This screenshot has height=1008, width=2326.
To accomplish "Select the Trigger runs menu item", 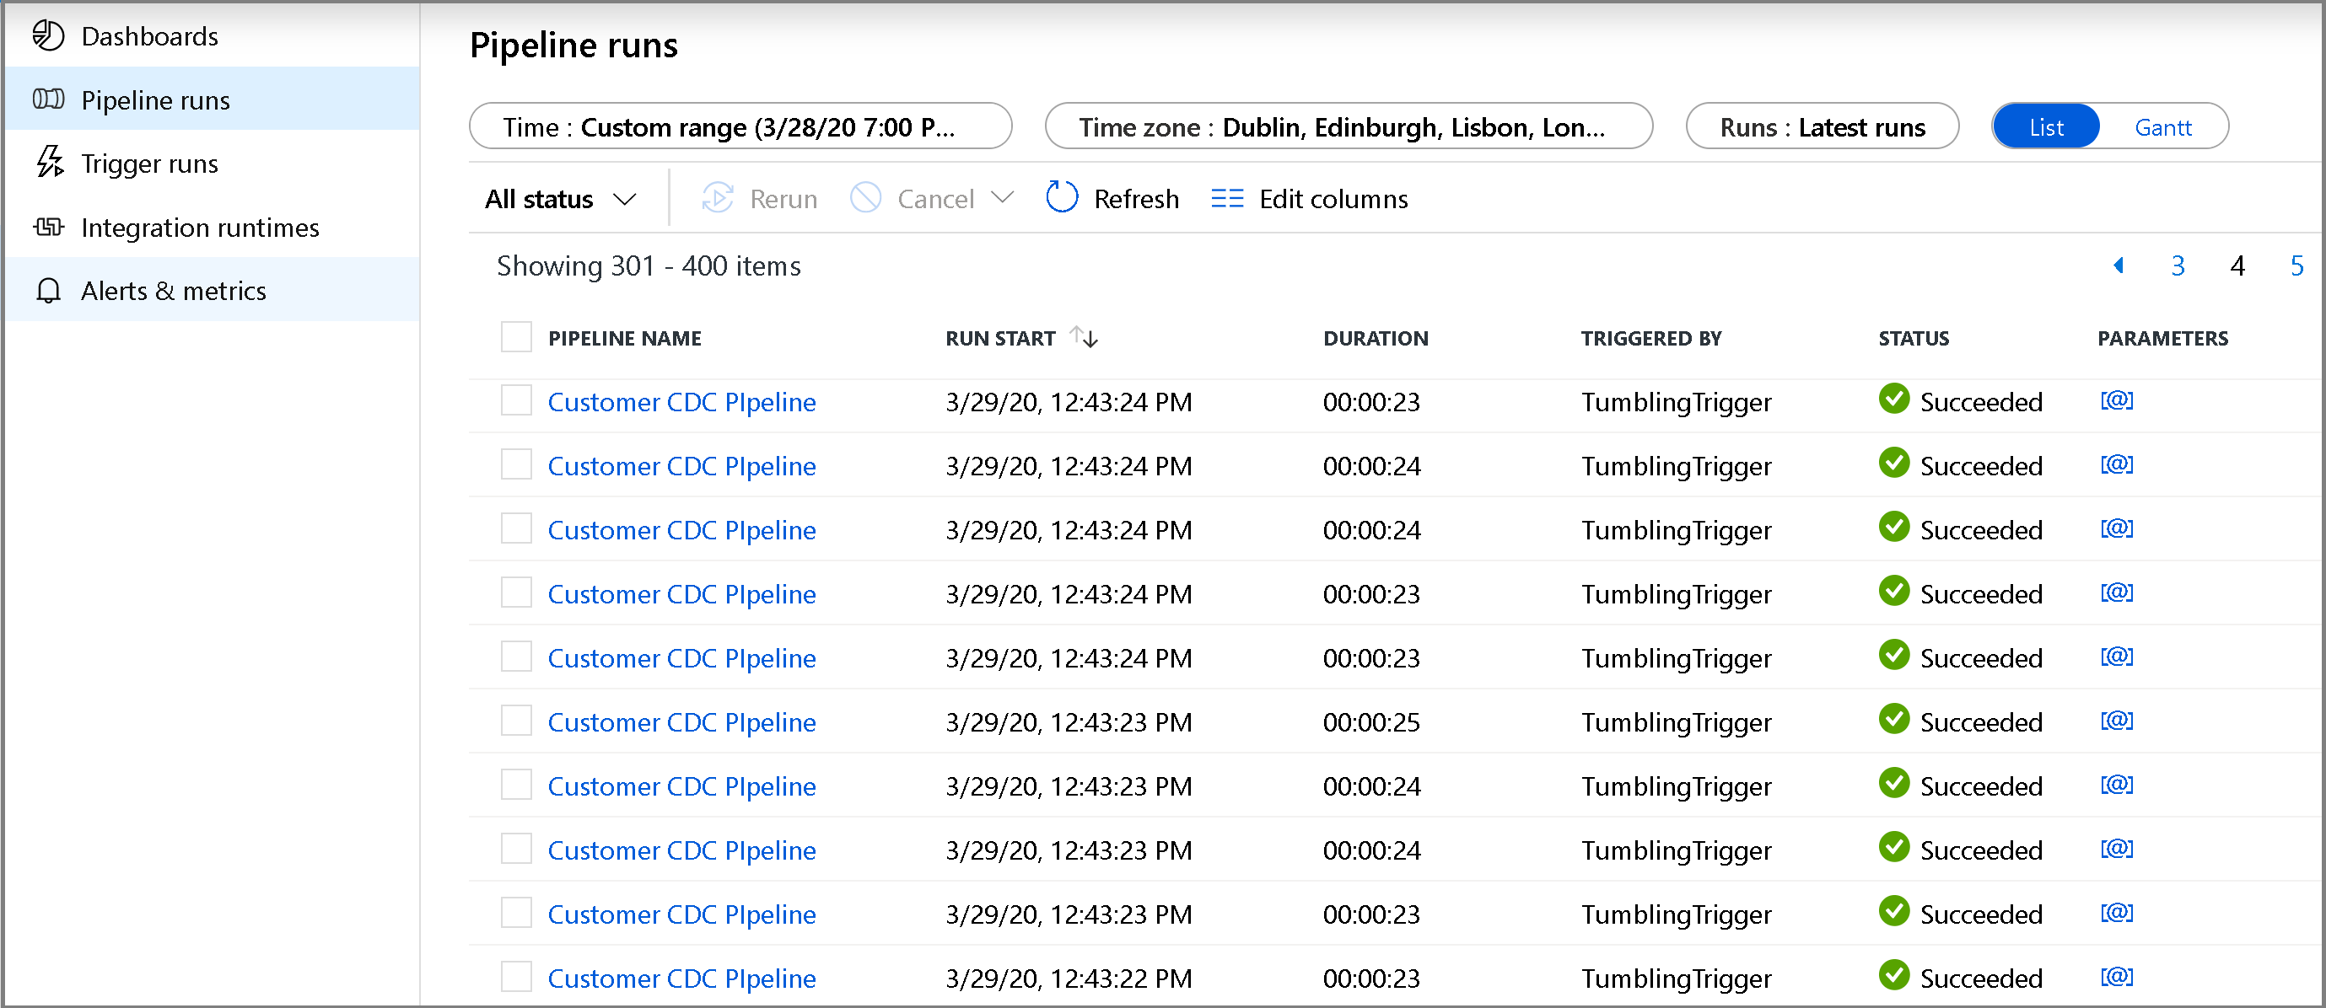I will pos(150,164).
